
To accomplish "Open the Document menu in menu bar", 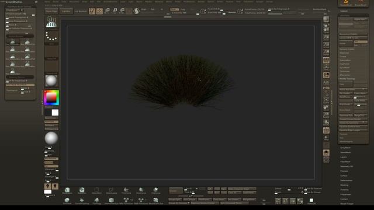I will click(x=74, y=2).
